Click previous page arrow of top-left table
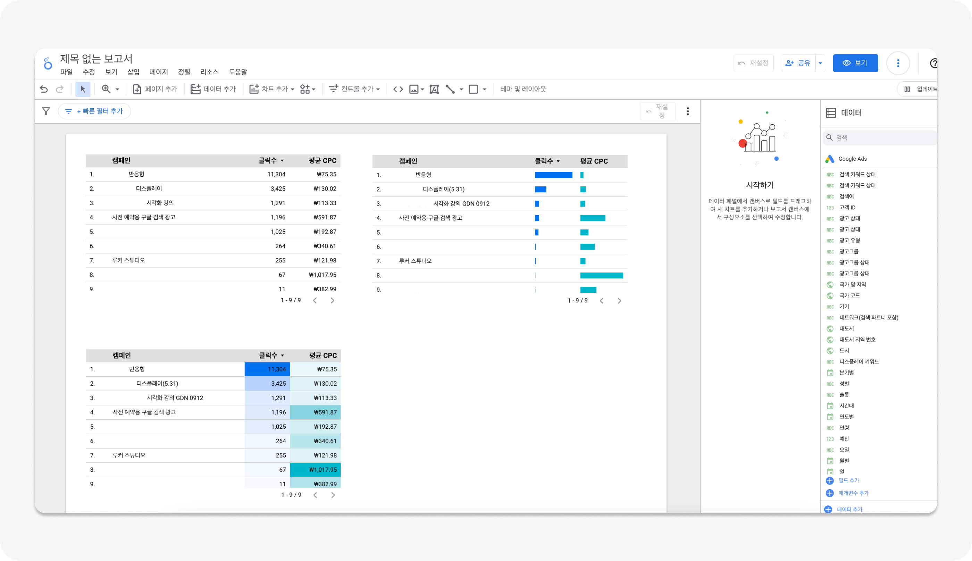 pyautogui.click(x=315, y=301)
